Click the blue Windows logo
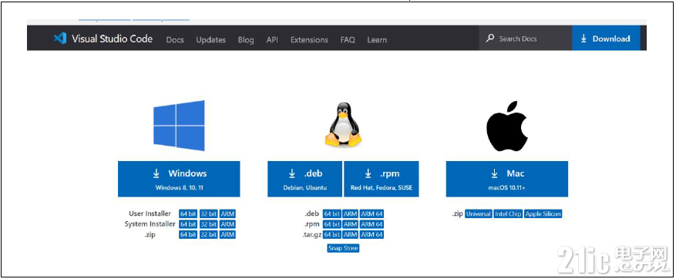The height and width of the screenshot is (279, 676). [x=179, y=126]
